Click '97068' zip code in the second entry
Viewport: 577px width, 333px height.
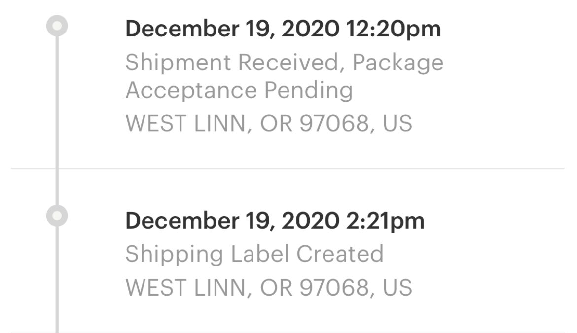point(334,287)
